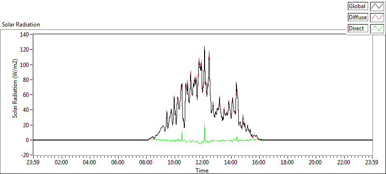The image size is (386, 174).
Task: Open the Direct green line style icon
Action: [x=377, y=28]
